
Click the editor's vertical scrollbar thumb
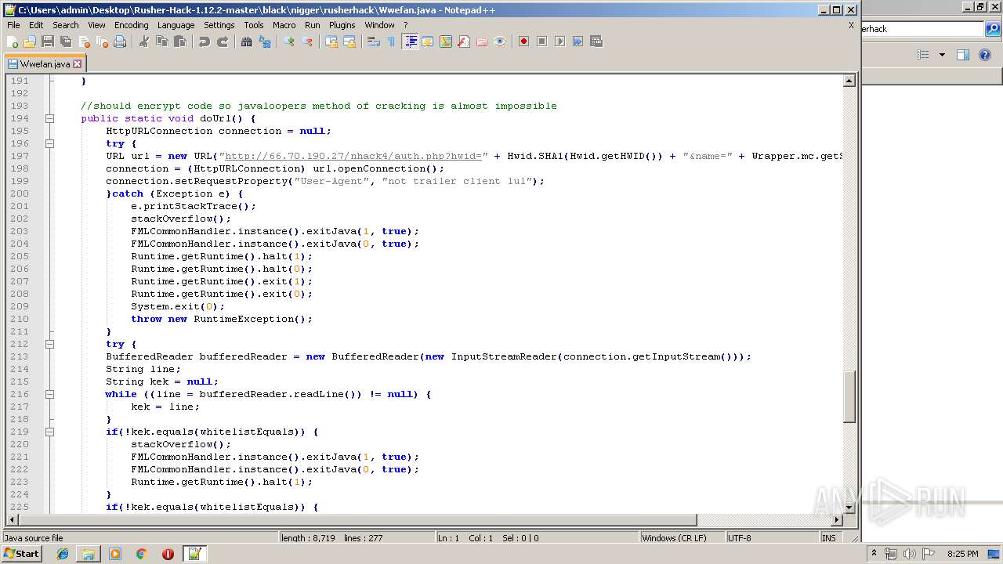click(849, 396)
